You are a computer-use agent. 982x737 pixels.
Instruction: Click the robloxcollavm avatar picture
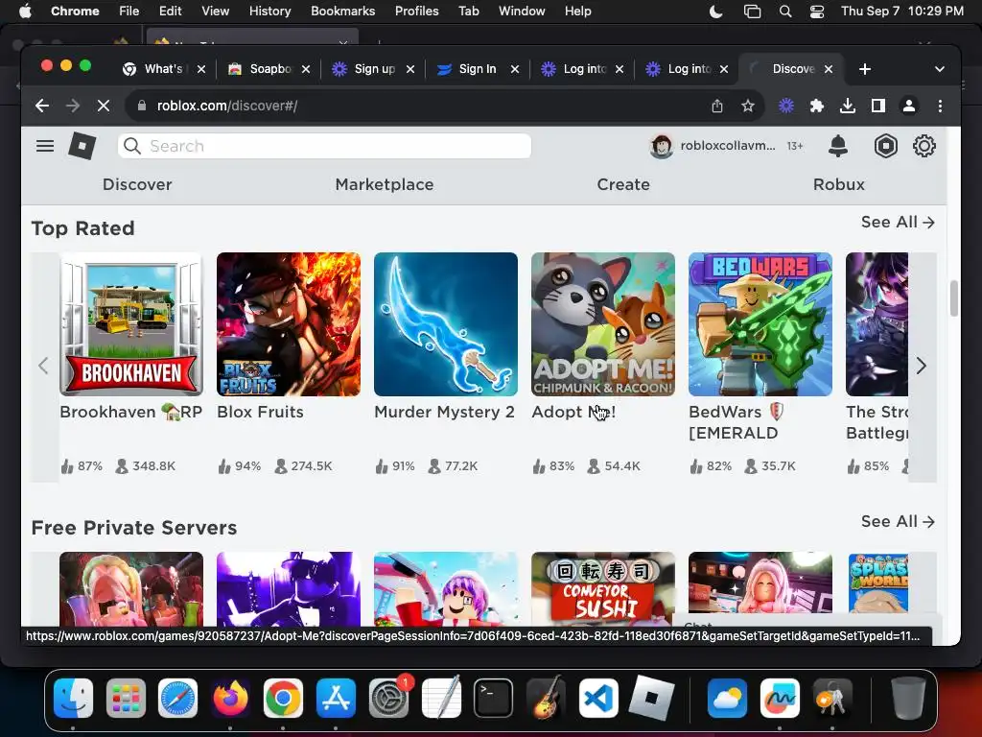pos(661,146)
